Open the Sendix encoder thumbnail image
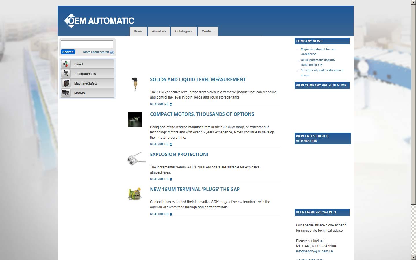This screenshot has width=416, height=260. 136,159
